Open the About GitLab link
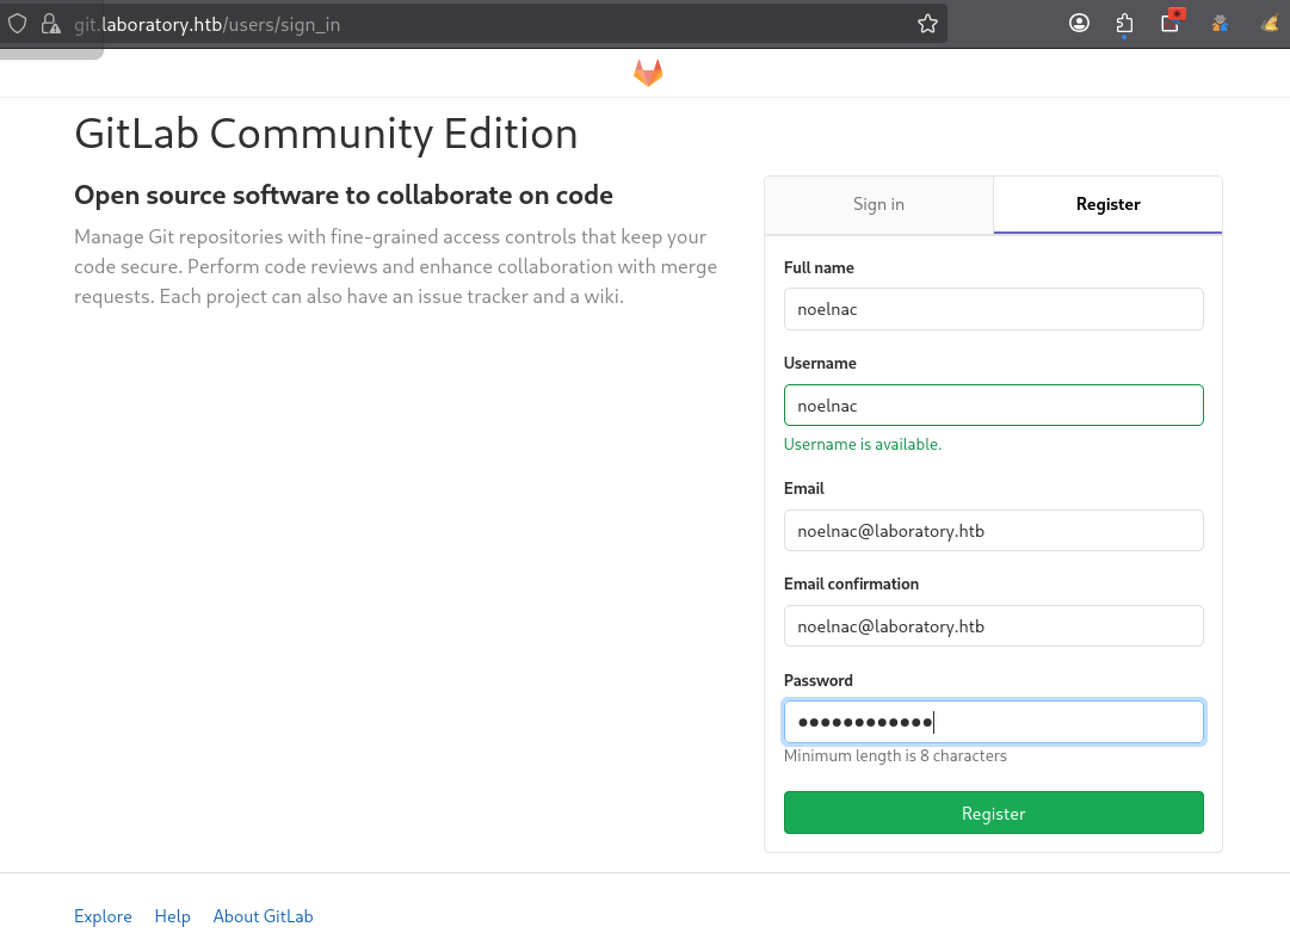The image size is (1290, 939). (263, 916)
